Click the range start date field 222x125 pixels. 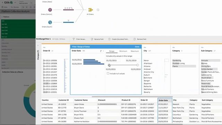click(113, 60)
